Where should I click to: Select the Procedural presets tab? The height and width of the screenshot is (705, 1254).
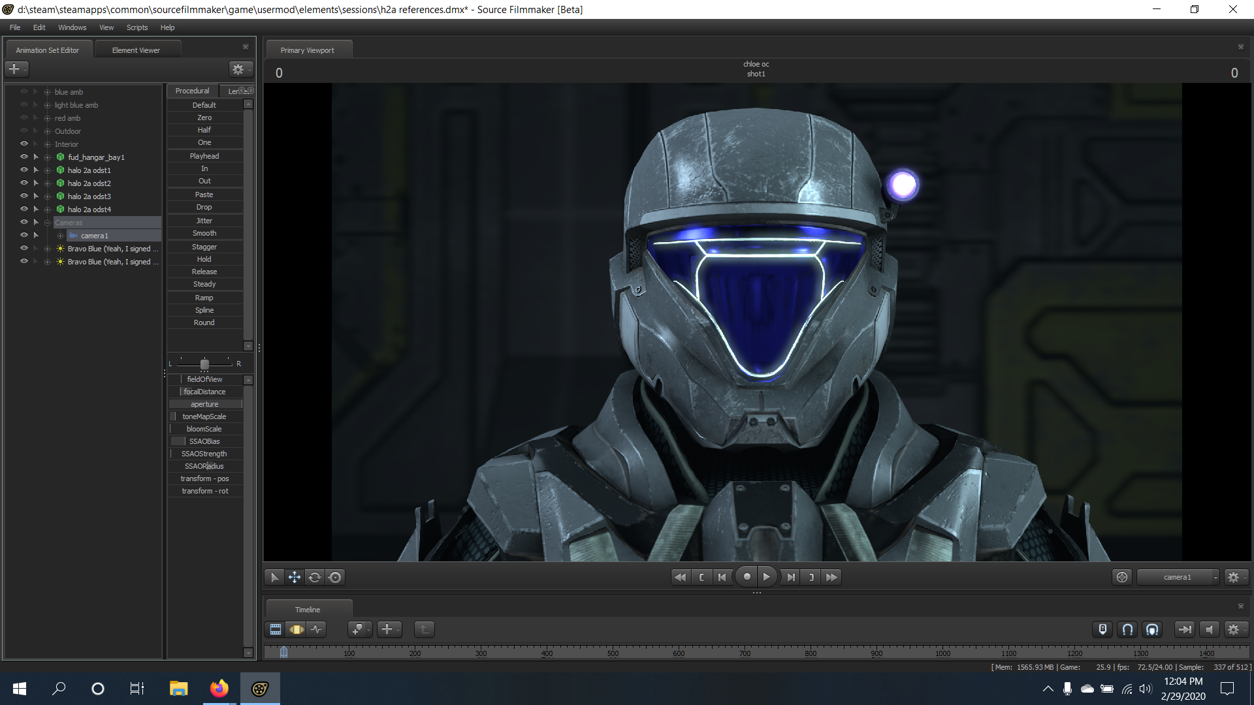(x=192, y=91)
